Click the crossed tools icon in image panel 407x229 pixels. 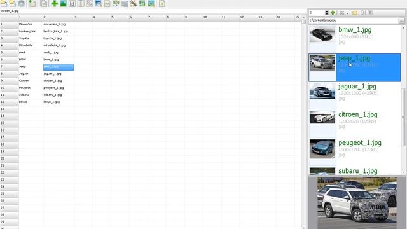[x=342, y=13]
